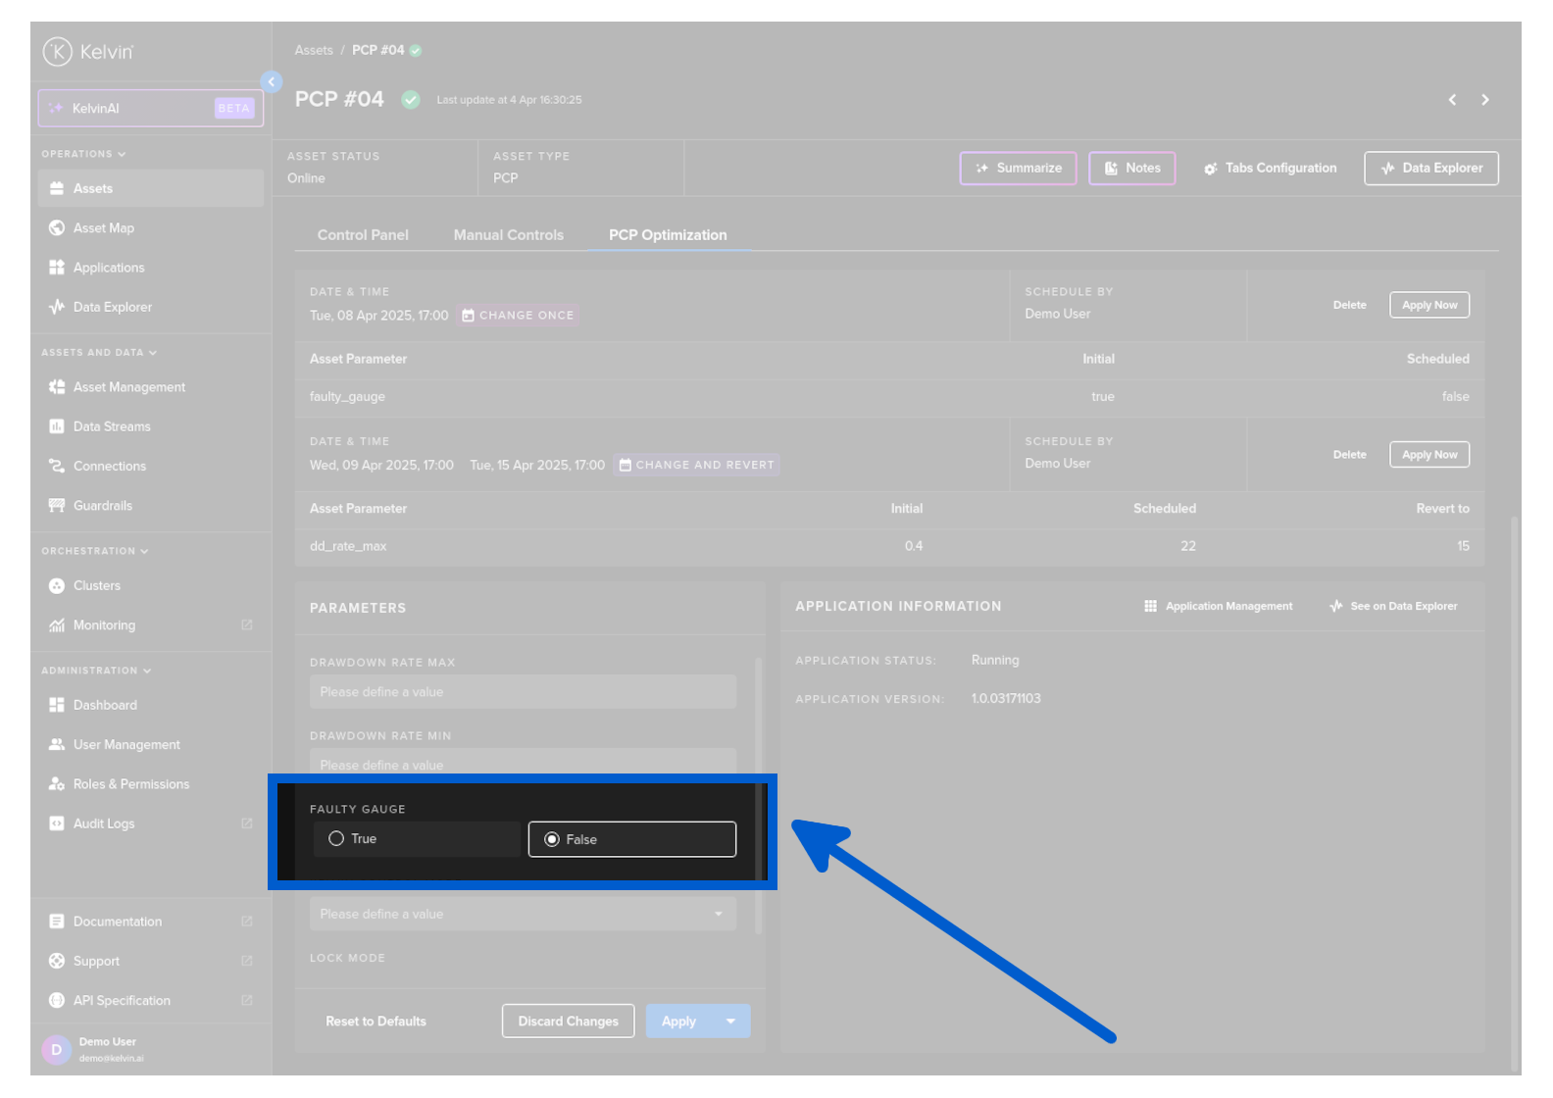Go to previous asset using left chevron

pyautogui.click(x=1452, y=100)
